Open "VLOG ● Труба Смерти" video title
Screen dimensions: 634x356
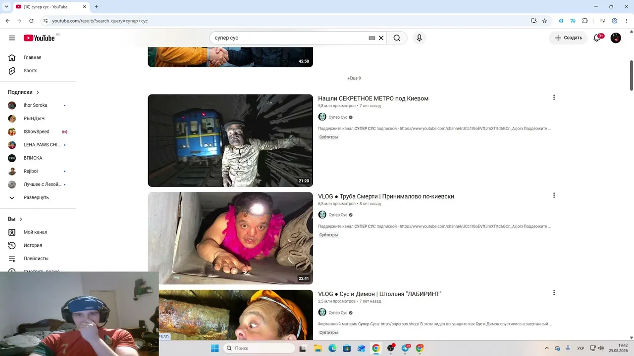pyautogui.click(x=386, y=196)
